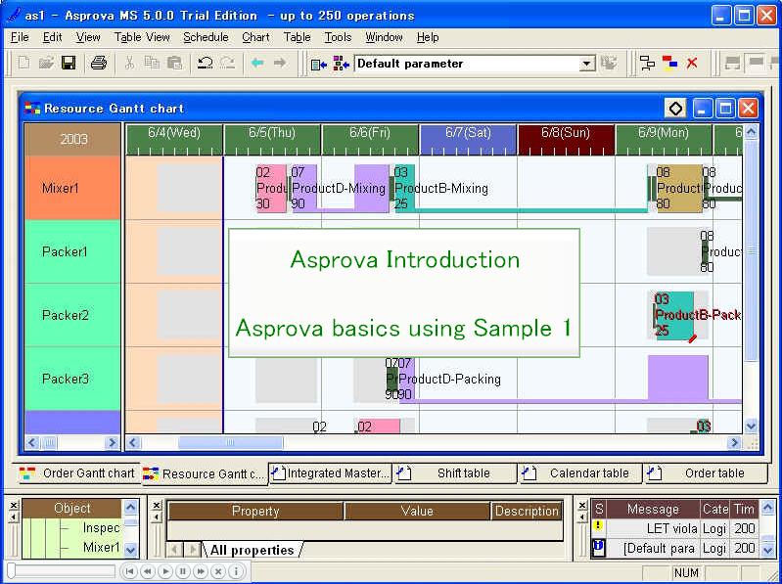This screenshot has width=782, height=584.
Task: Click the Gantt vertical scrollbar down arrow
Action: pyautogui.click(x=751, y=427)
